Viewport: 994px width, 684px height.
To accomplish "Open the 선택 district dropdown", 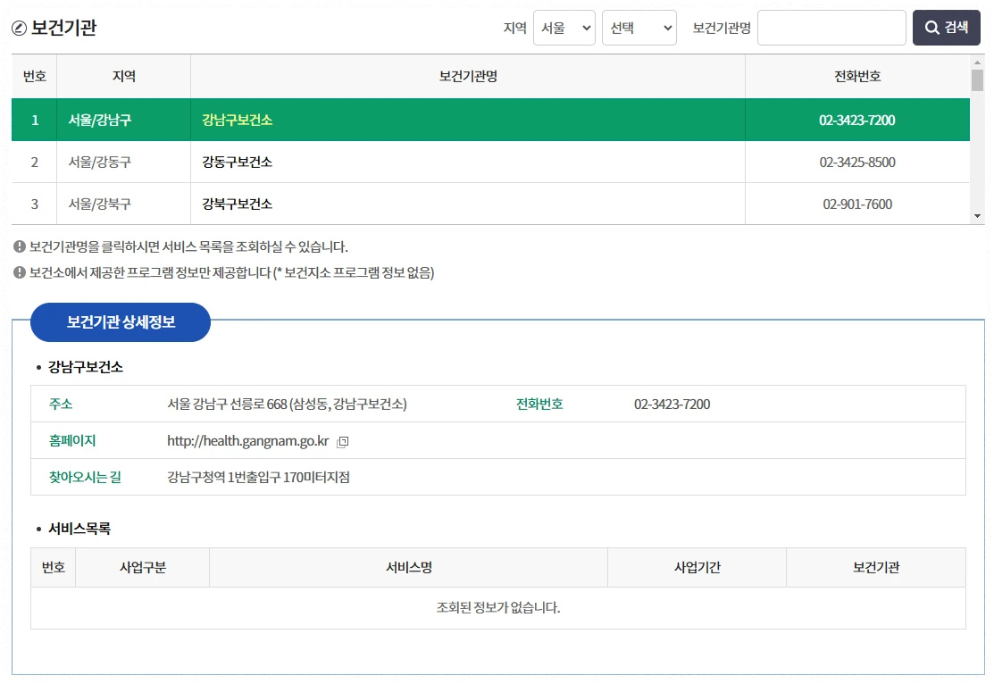I will (x=639, y=28).
